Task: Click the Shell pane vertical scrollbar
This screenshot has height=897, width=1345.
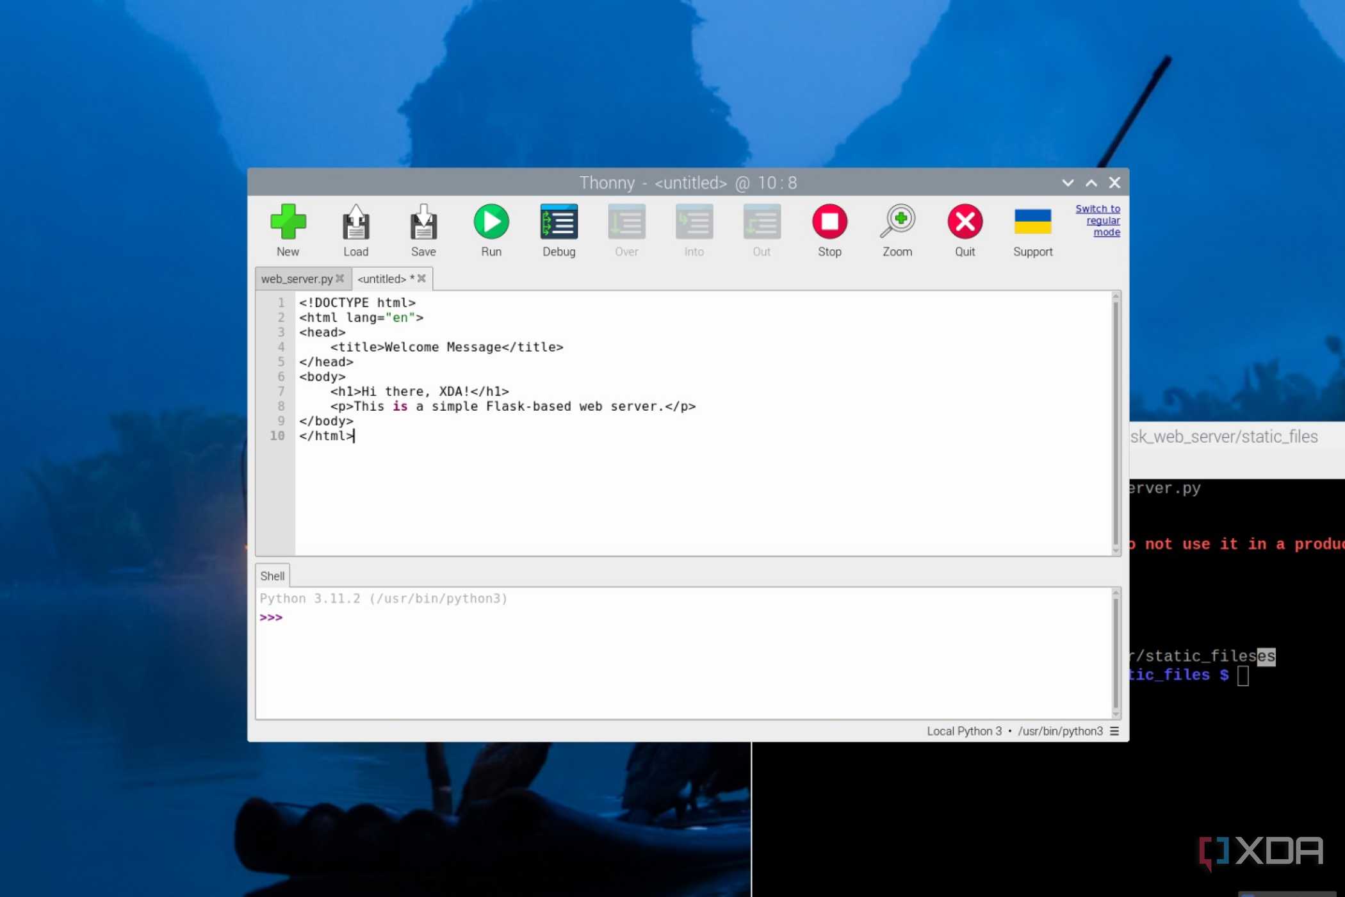Action: (x=1116, y=654)
